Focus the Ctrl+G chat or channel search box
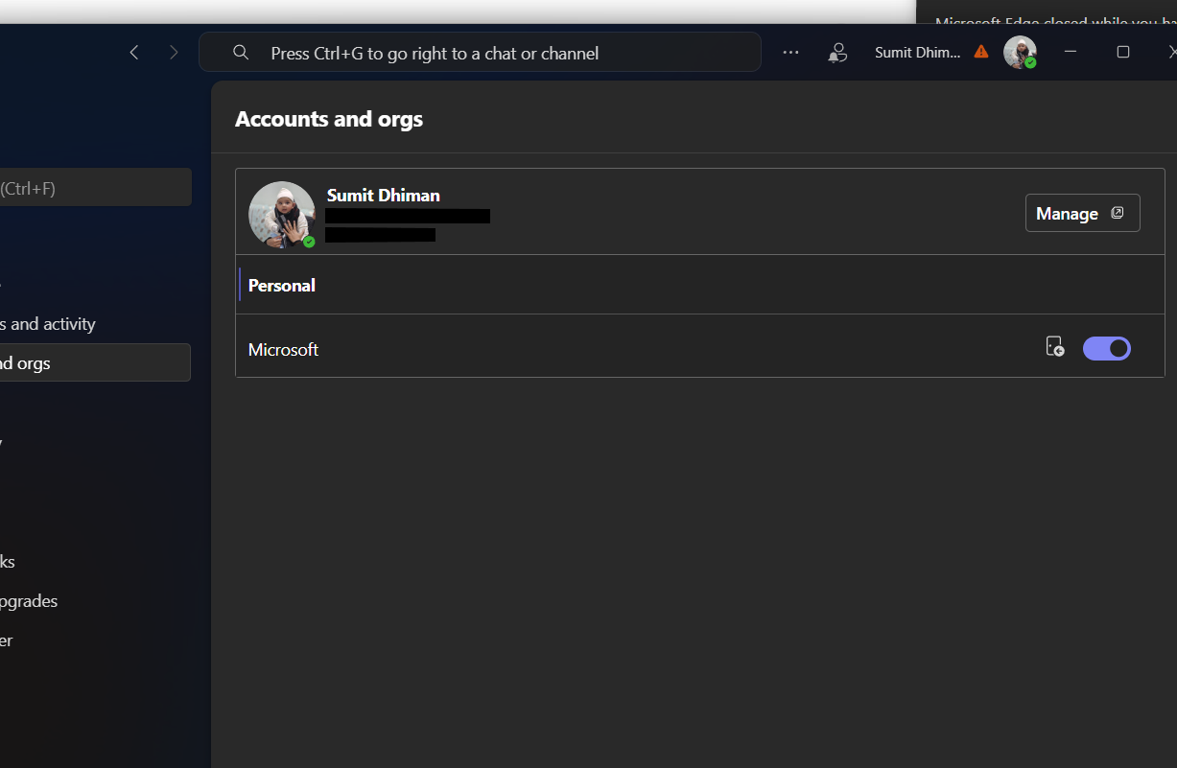 click(480, 52)
